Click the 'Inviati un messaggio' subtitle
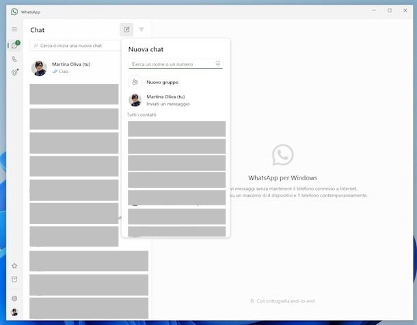The height and width of the screenshot is (325, 417). (168, 104)
